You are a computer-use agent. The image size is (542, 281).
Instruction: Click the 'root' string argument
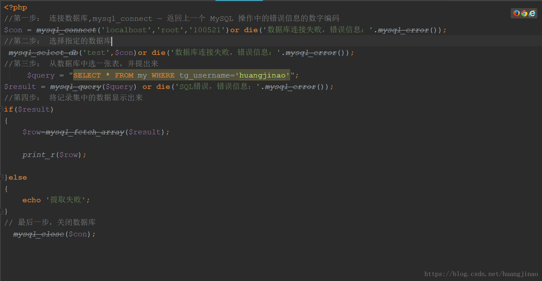[170, 30]
